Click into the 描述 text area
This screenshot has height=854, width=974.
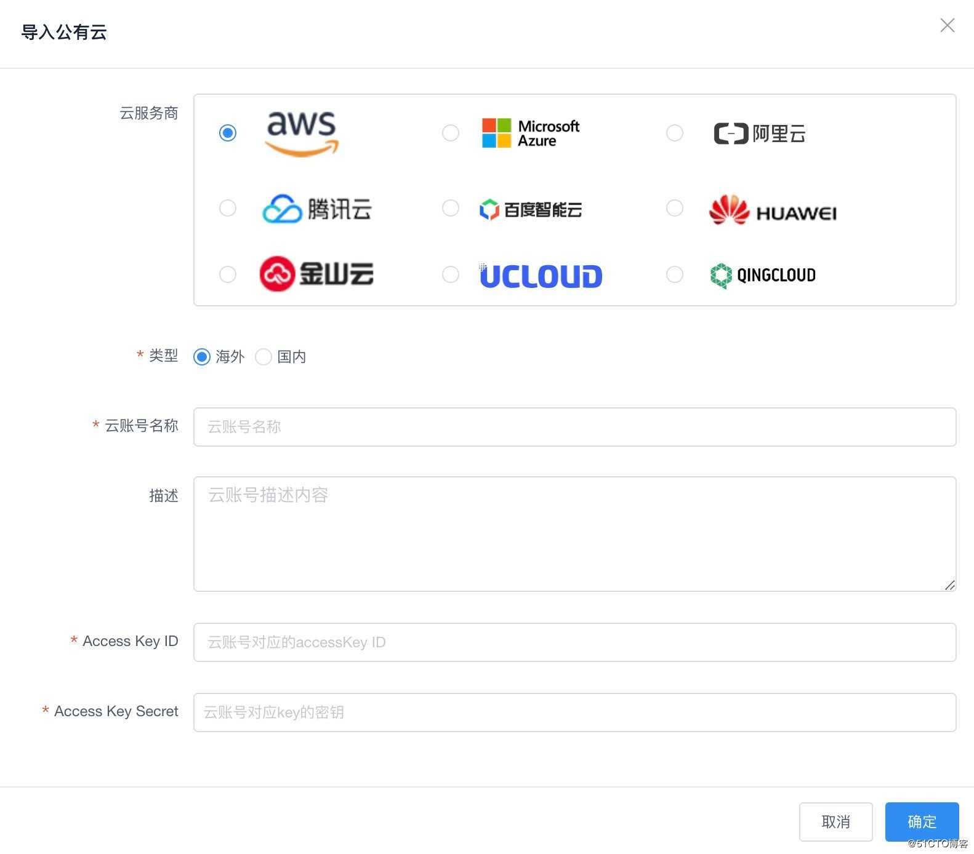click(574, 534)
